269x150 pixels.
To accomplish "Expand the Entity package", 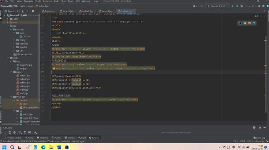I will 14,40.
